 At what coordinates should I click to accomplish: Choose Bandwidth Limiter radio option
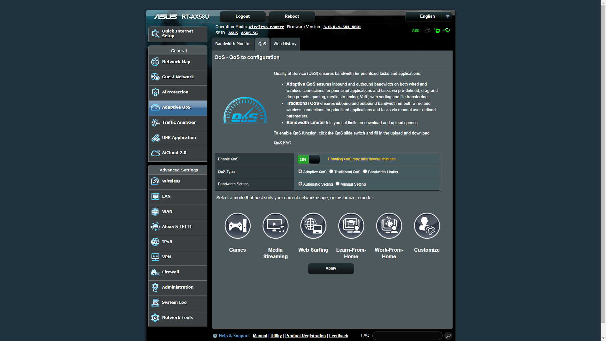point(365,171)
